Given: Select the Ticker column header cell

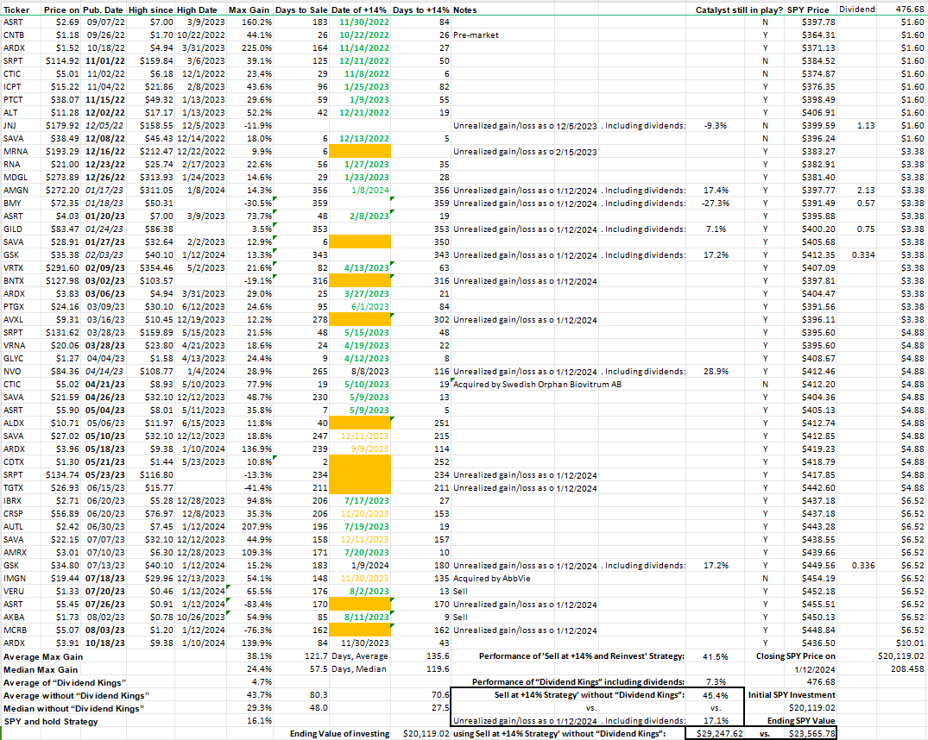Looking at the screenshot, I should 16,9.
